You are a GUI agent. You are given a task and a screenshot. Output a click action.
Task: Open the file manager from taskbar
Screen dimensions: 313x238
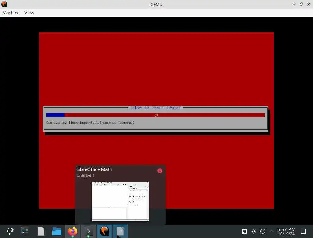pos(57,231)
